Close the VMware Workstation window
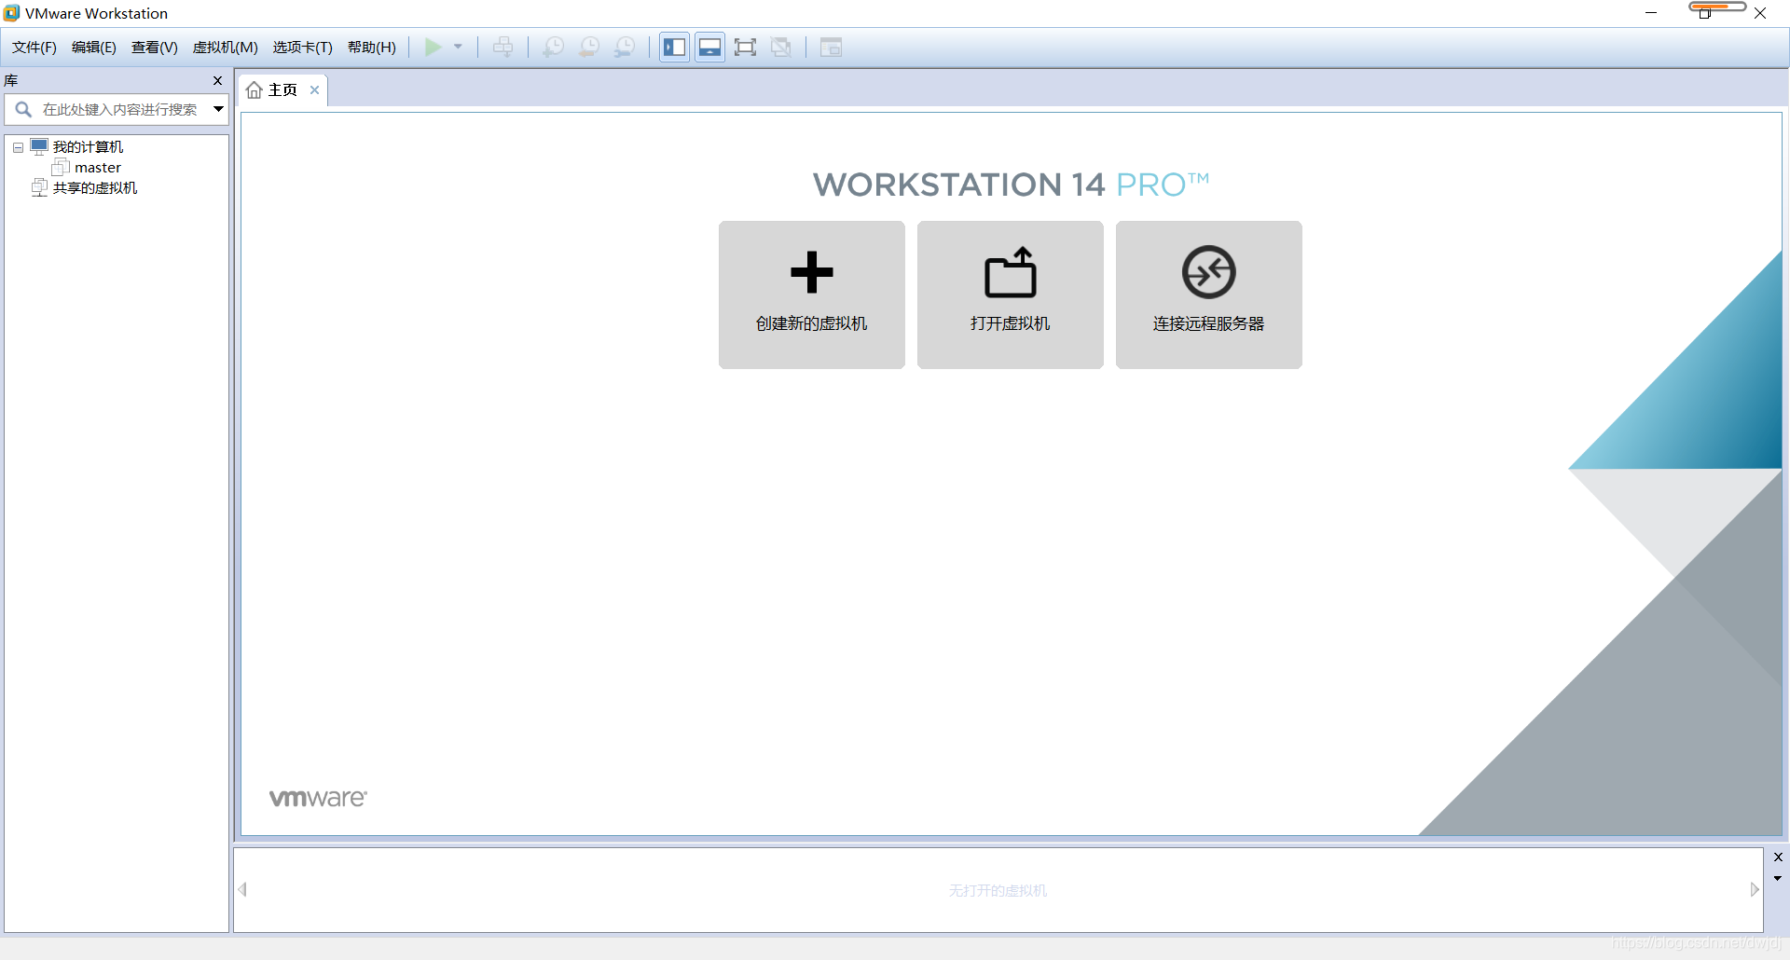1790x960 pixels. pos(1760,13)
